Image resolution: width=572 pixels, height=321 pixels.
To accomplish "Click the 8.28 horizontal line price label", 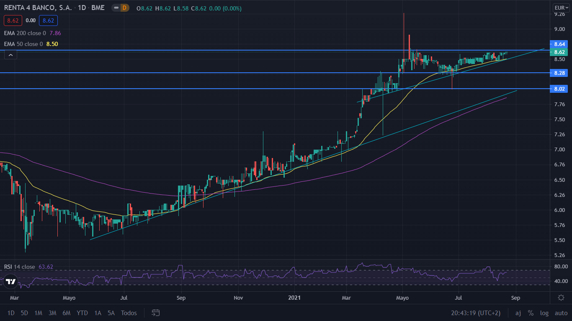I will pyautogui.click(x=559, y=73).
